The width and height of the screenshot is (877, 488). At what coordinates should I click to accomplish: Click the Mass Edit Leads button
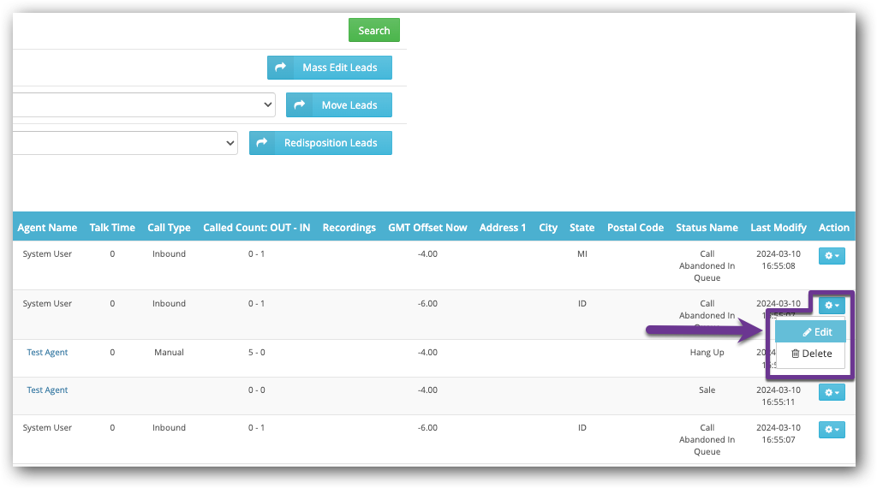click(x=330, y=68)
